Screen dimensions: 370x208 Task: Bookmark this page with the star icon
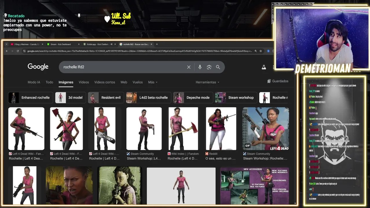[x=261, y=51]
